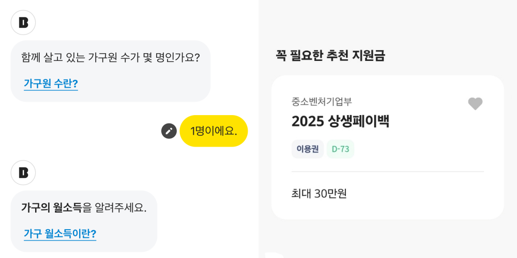Click the household member count question text
Image resolution: width=517 pixels, height=258 pixels.
pyautogui.click(x=111, y=58)
